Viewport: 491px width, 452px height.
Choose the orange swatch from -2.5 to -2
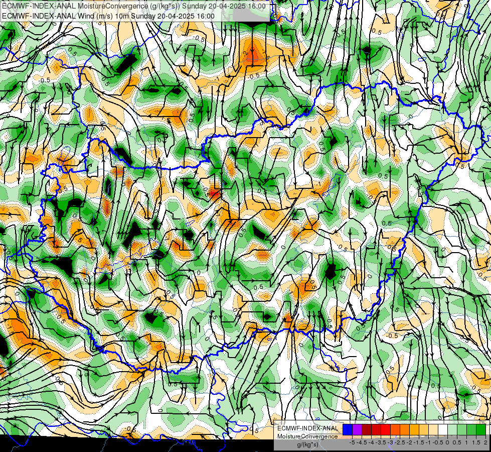[x=405, y=429]
